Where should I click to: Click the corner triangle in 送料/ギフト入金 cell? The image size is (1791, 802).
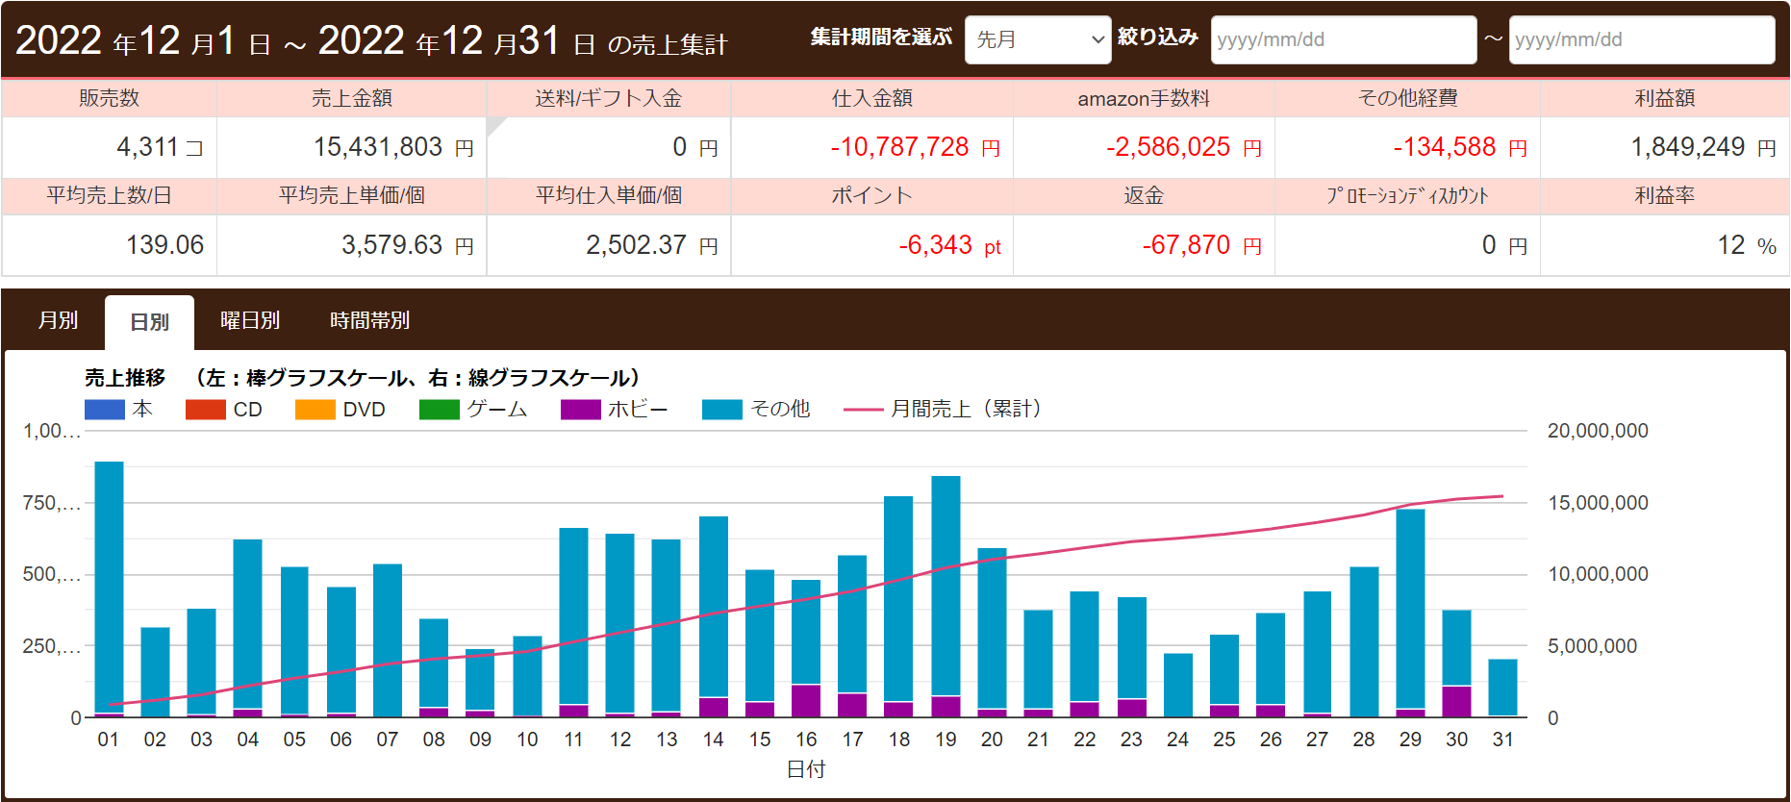494,125
